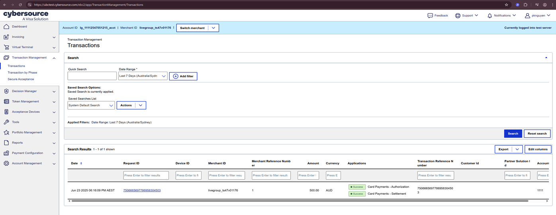
Task: Open Transaction by Phase in sidebar
Action: (x=22, y=72)
